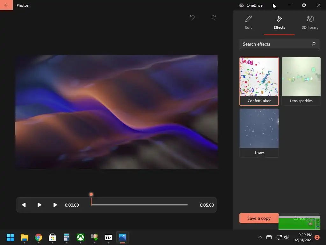326x245 pixels.
Task: Open File Explorer from taskbar
Action: point(24,237)
